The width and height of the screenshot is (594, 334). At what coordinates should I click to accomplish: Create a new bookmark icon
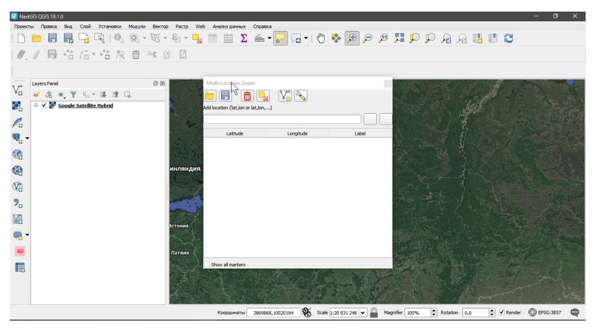click(x=478, y=39)
